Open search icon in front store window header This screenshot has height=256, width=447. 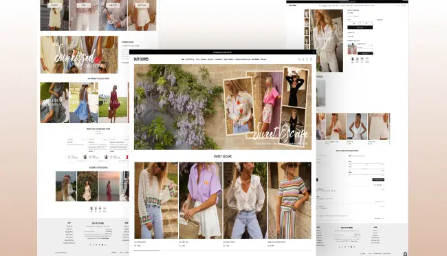coord(299,59)
